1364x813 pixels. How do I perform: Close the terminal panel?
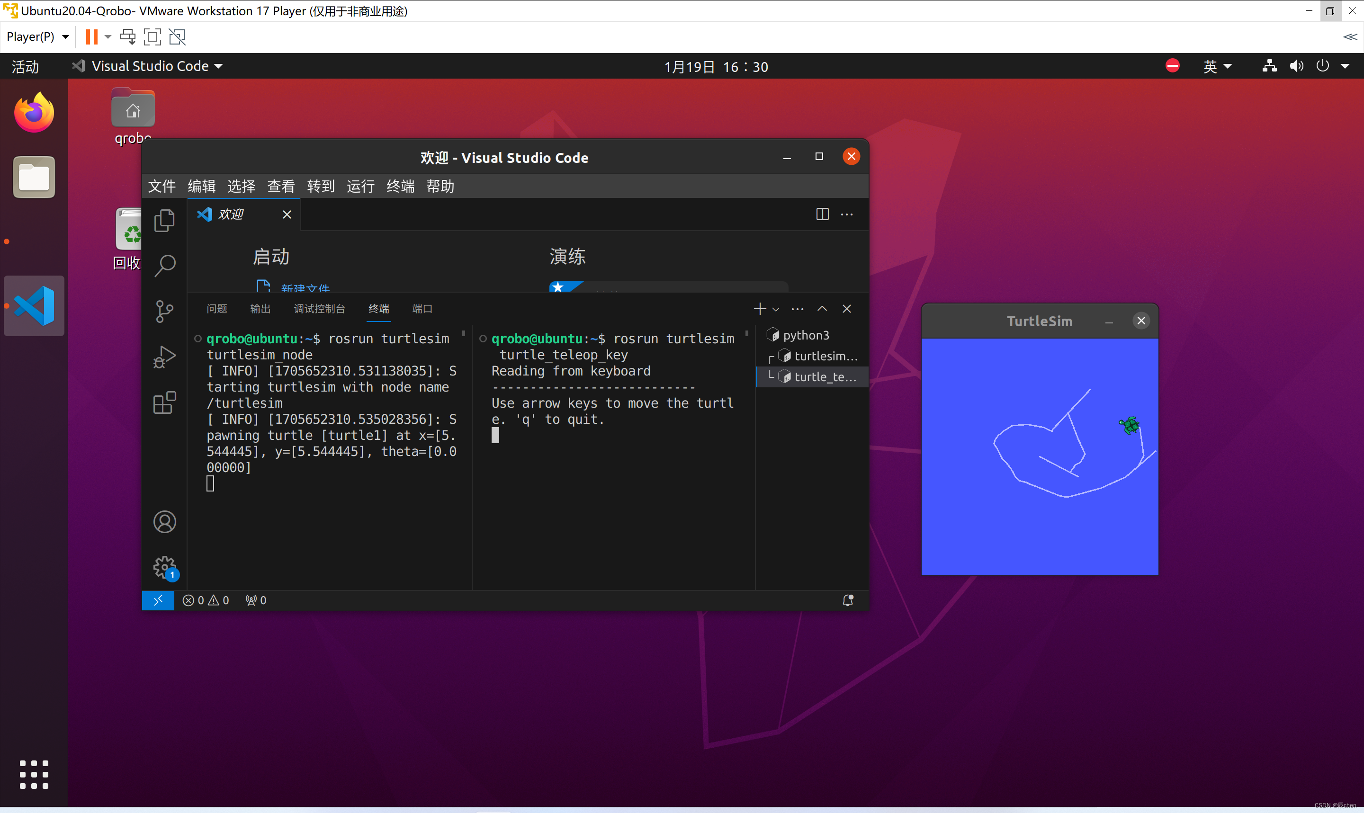[847, 309]
